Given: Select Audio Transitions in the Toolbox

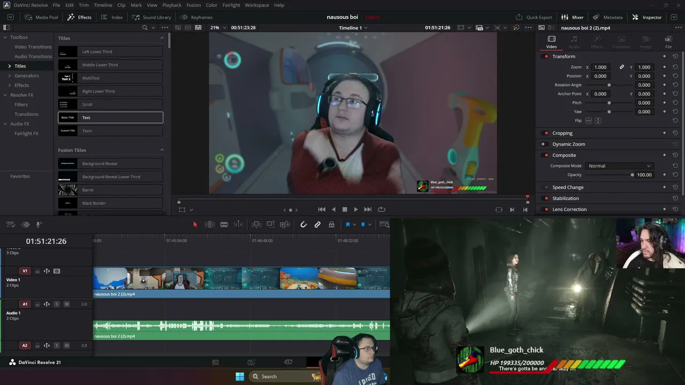Looking at the screenshot, I should tap(33, 57).
